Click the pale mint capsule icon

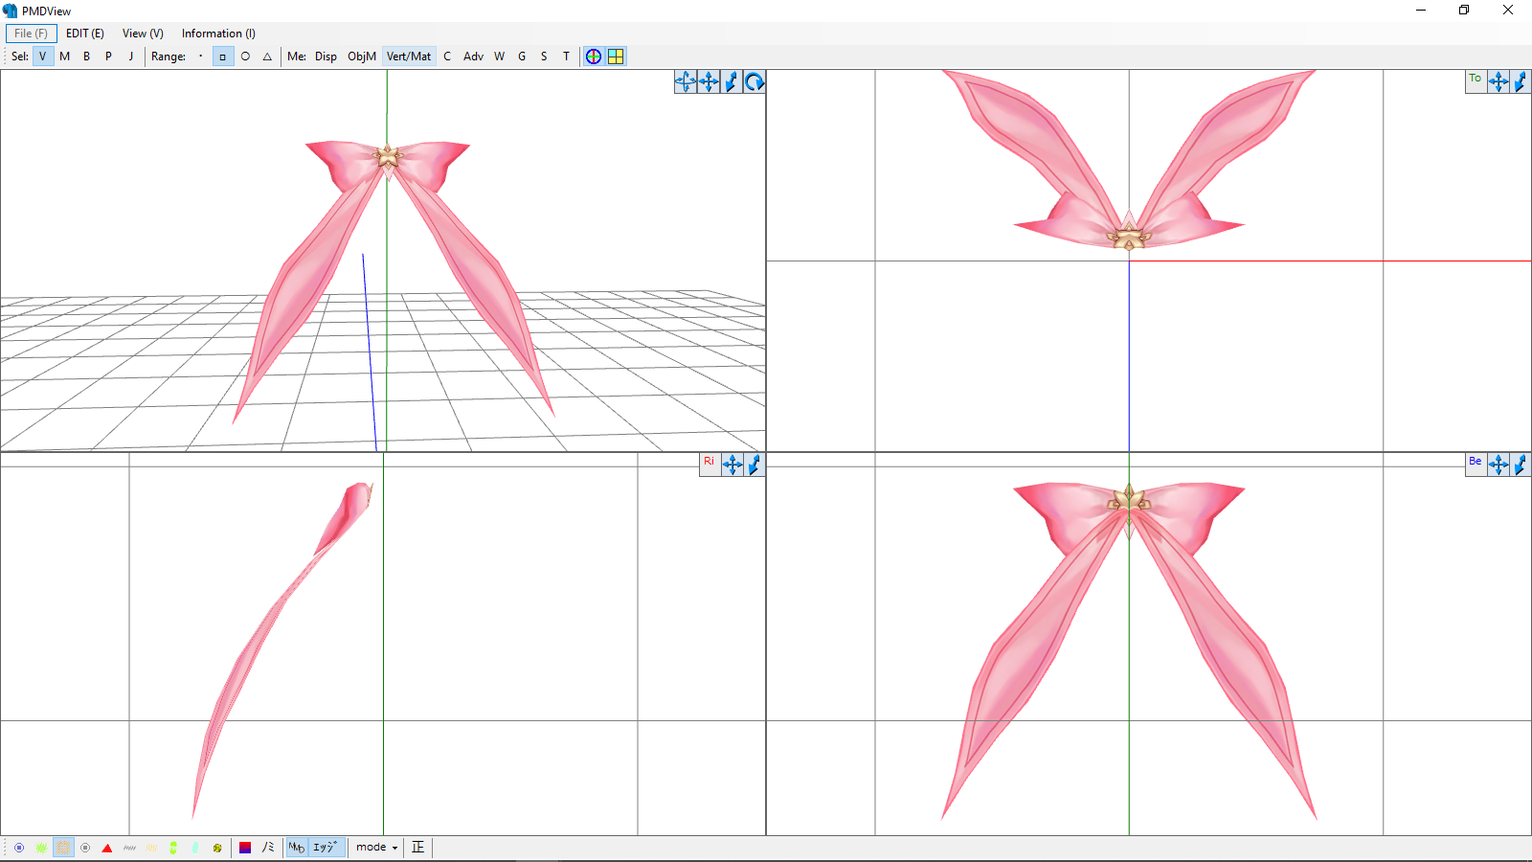(x=195, y=848)
